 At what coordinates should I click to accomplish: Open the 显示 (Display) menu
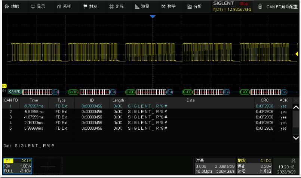coord(38,6)
